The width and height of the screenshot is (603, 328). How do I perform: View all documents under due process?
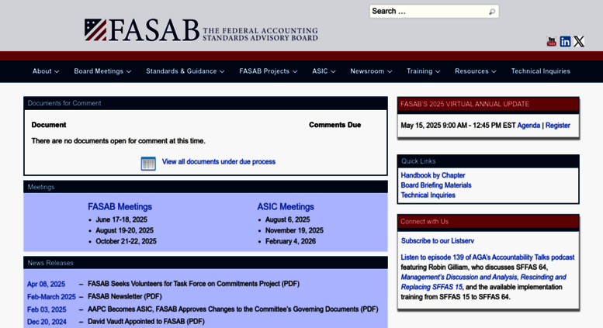[218, 162]
